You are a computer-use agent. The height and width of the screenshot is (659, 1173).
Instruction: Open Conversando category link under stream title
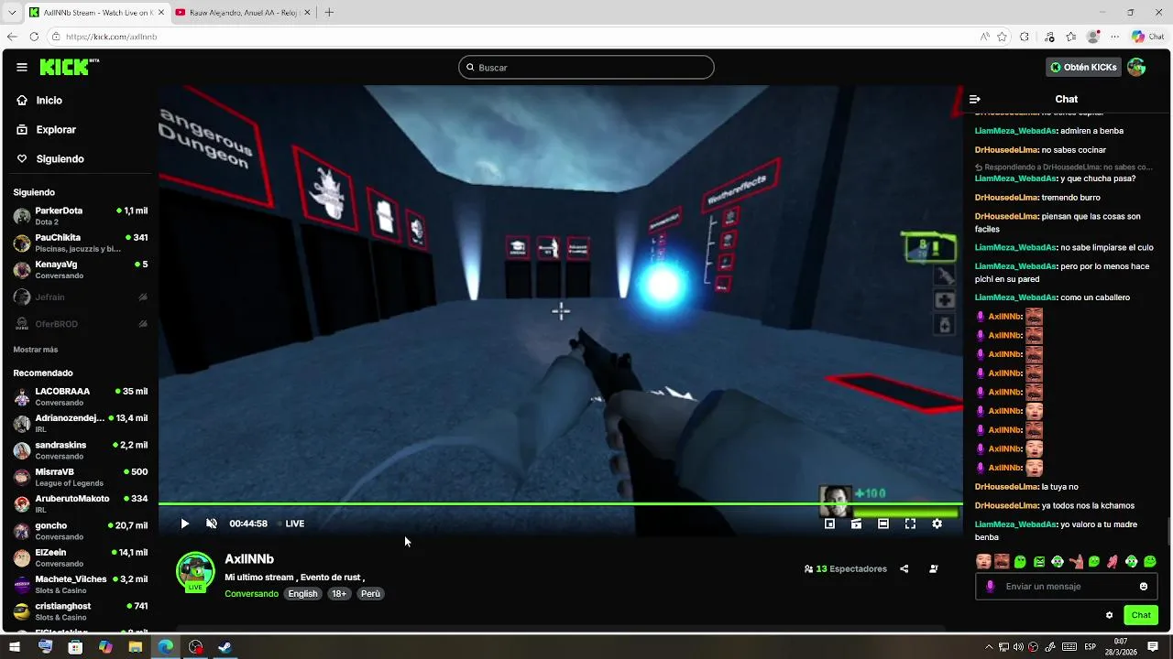[251, 594]
